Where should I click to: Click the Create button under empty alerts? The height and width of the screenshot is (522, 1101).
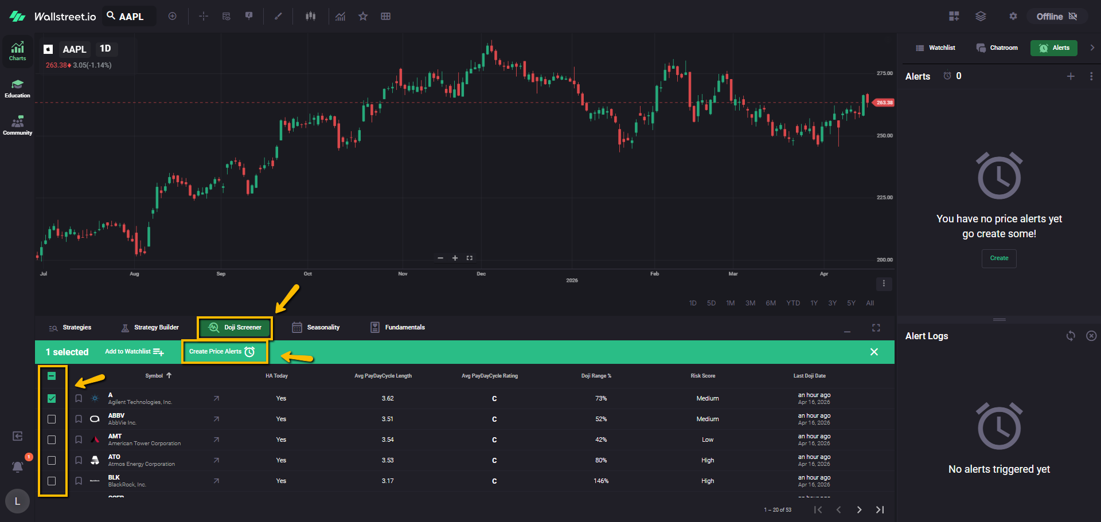999,258
